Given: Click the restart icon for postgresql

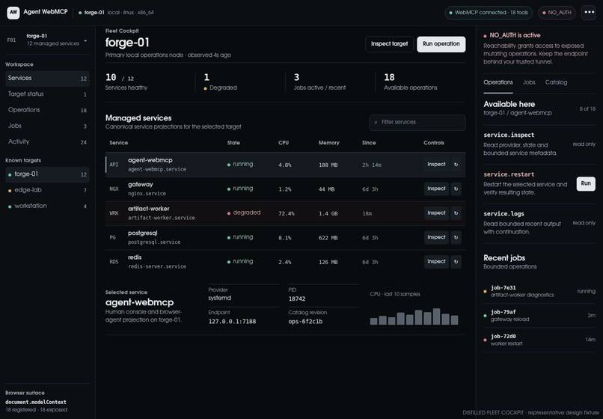Looking at the screenshot, I should [x=456, y=237].
